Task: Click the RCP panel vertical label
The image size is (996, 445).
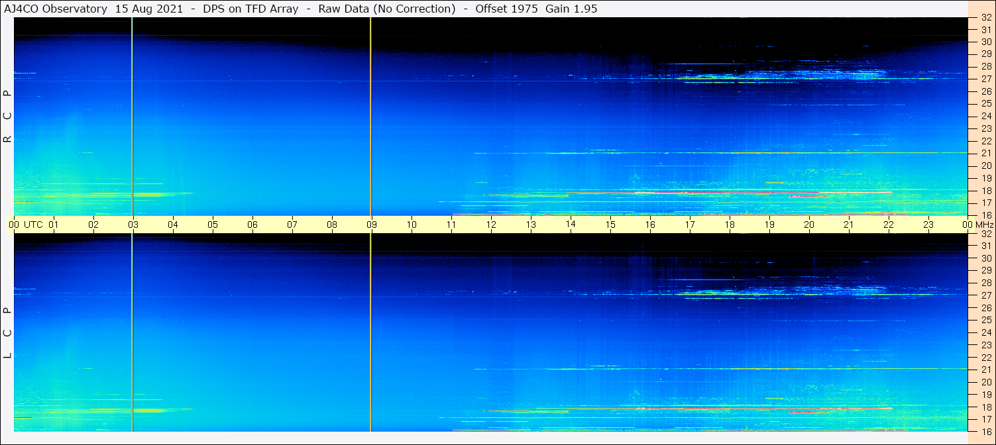Action: [7, 117]
